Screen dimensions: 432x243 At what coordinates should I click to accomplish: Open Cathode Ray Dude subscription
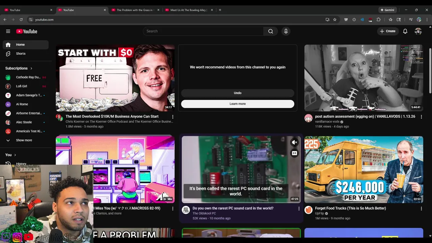pyautogui.click(x=26, y=77)
